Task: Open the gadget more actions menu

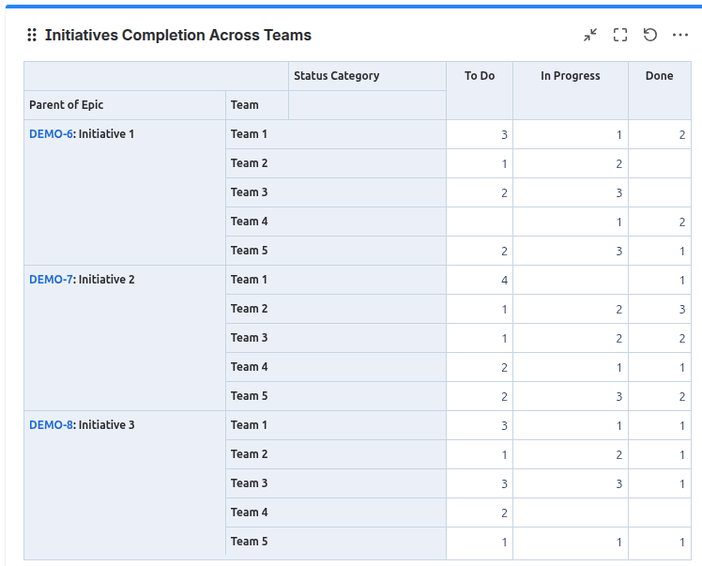Action: click(680, 35)
